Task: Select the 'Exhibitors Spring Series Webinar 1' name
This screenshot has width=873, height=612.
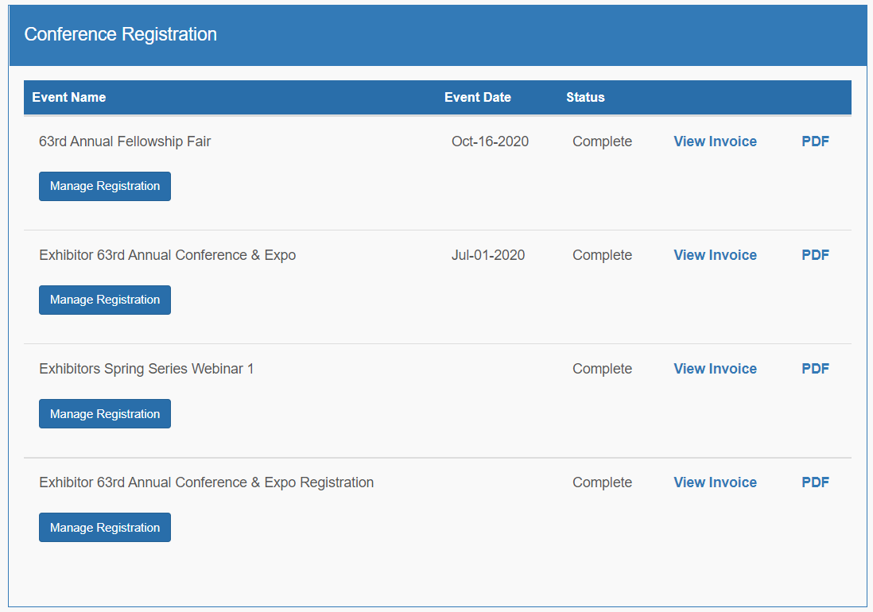Action: [x=146, y=368]
